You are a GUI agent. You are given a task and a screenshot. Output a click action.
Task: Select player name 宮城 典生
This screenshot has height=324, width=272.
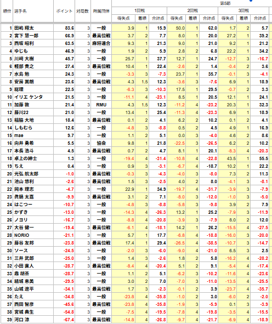click(24, 312)
